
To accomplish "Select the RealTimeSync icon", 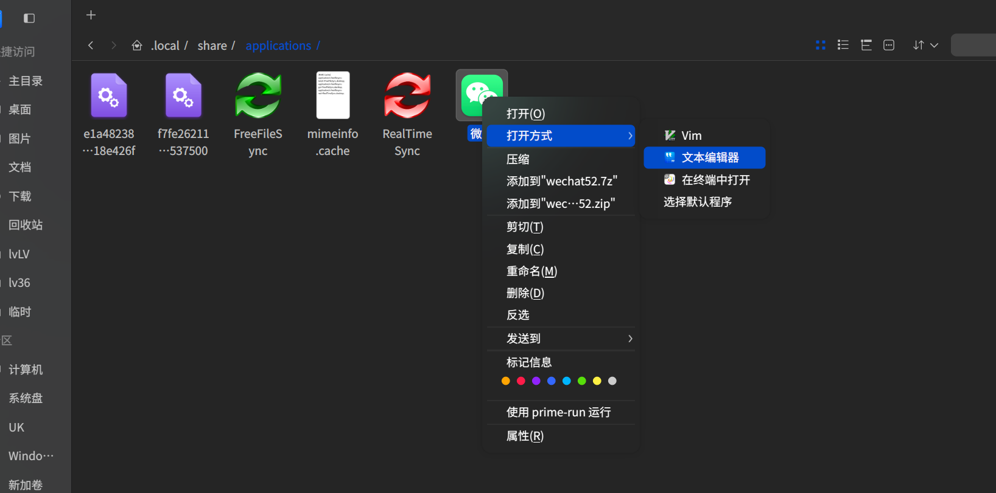I will [407, 95].
